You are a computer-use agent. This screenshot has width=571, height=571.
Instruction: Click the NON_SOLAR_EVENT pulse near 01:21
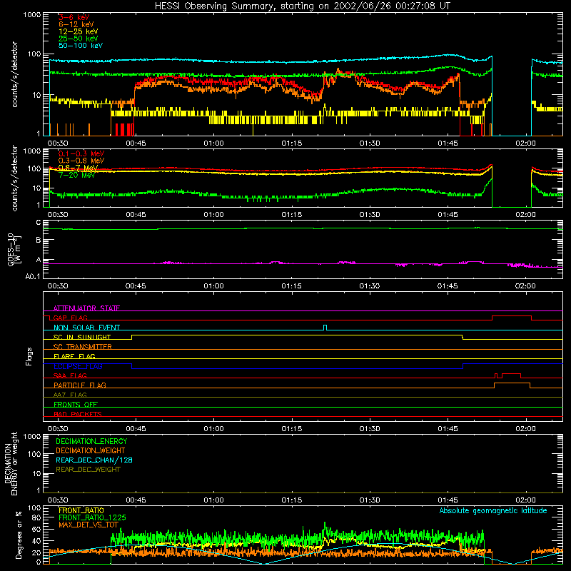(325, 326)
